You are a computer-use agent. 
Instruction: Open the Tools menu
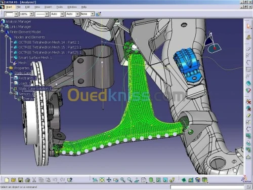(59, 7)
